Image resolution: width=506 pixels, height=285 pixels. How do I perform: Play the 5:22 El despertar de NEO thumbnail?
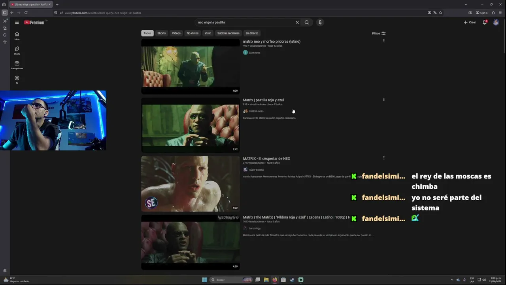pyautogui.click(x=191, y=184)
